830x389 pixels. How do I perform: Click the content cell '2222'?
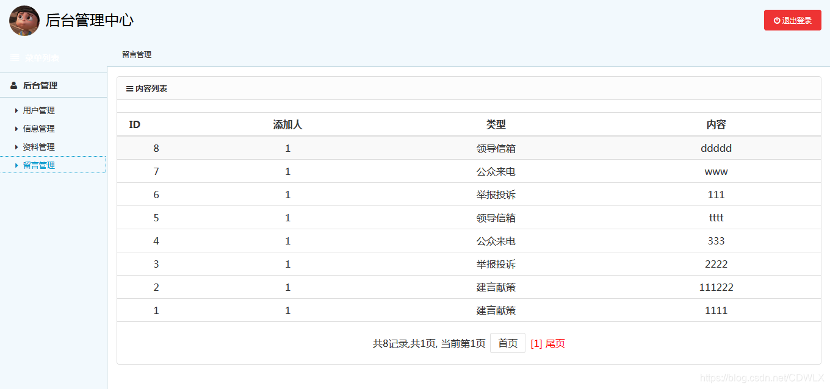click(x=716, y=264)
